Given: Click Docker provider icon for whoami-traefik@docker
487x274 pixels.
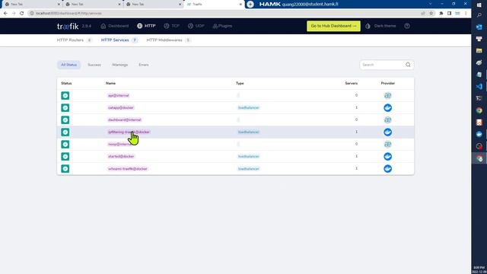Looking at the screenshot, I should [387, 169].
